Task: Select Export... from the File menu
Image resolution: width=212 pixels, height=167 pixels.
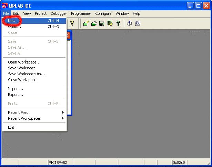Action: (x=34, y=95)
